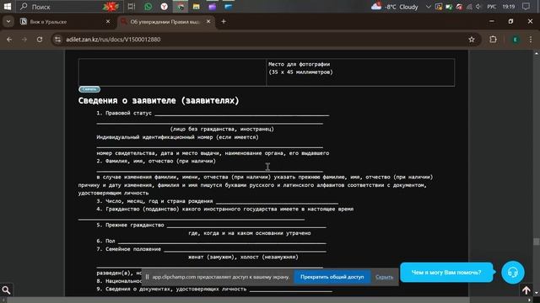Screen dimensions: 540x303
Task: Click the sharing bar pause icon
Action: (147, 277)
